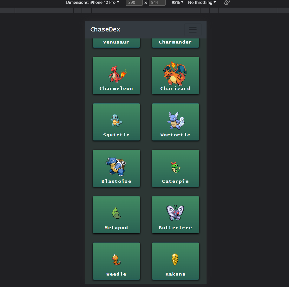Click the rotate viewport orientation icon
The image size is (289, 287).
coord(226,3)
